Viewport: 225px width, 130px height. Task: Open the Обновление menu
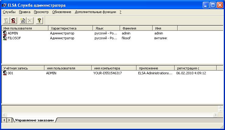62,12
